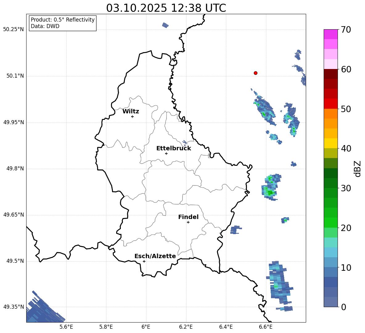Pick the bright green swatch just above 20
The height and width of the screenshot is (333, 365).
pos(330,222)
